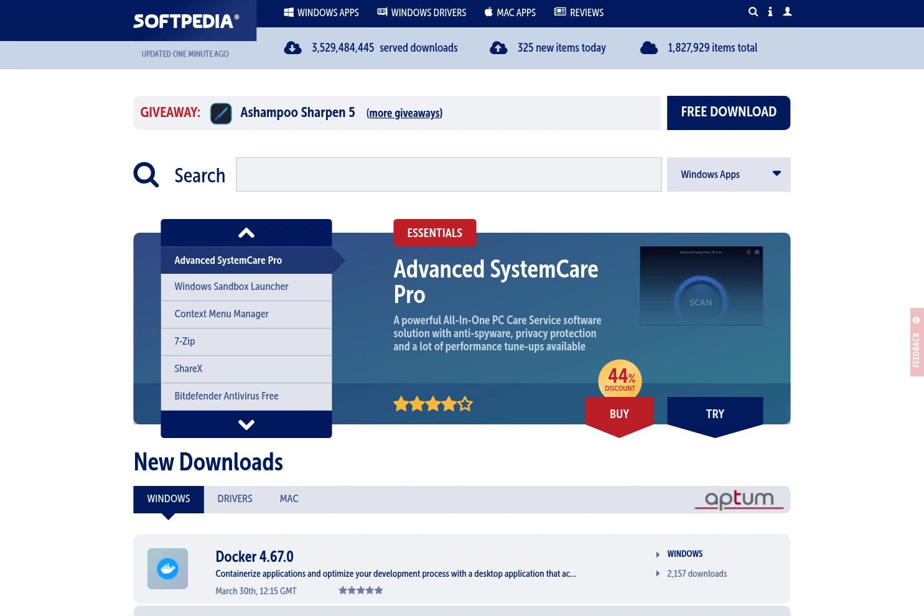Click the Ashampoo Sharpen 5 app icon
Viewport: 924px width, 616px height.
(221, 113)
